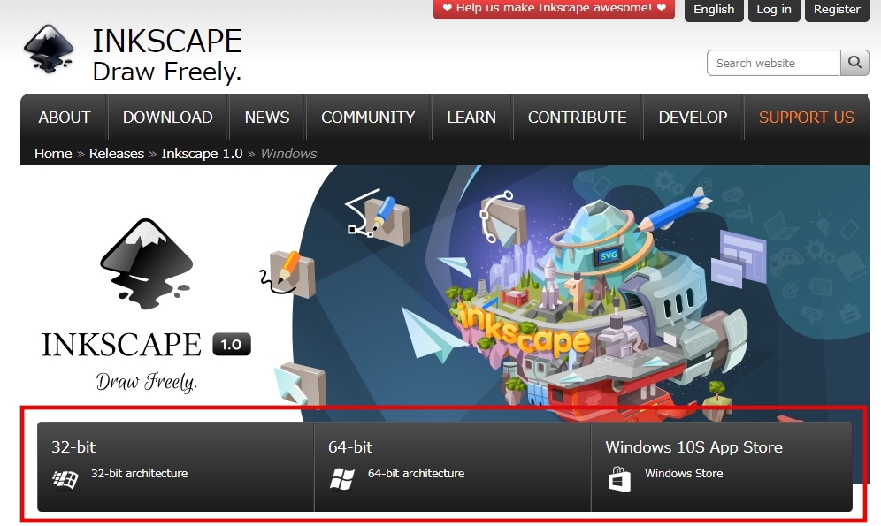Open the COMMUNITY menu
Viewport: 881px width, 526px height.
pyautogui.click(x=368, y=118)
